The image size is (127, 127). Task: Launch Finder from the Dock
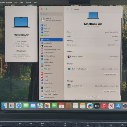(5, 106)
